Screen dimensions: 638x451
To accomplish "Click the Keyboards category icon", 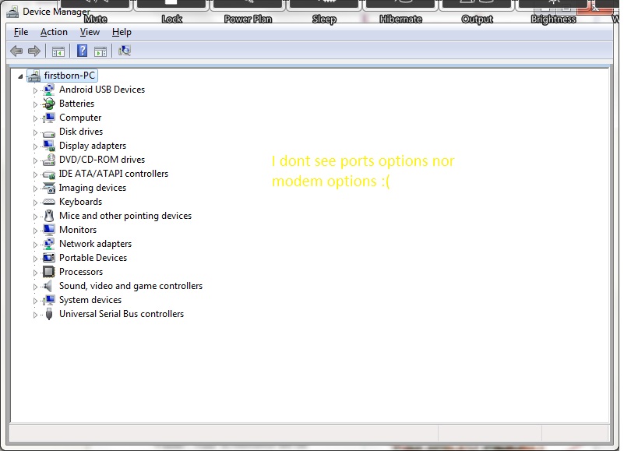I will coord(49,202).
